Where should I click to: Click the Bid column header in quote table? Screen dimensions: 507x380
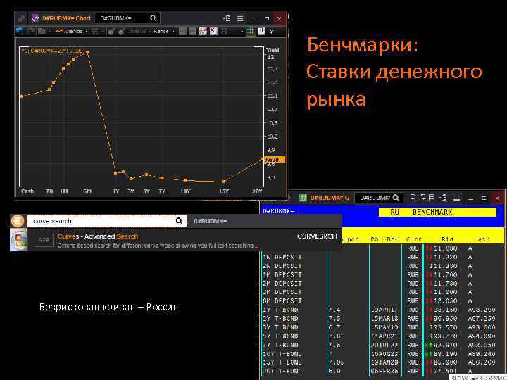447,239
